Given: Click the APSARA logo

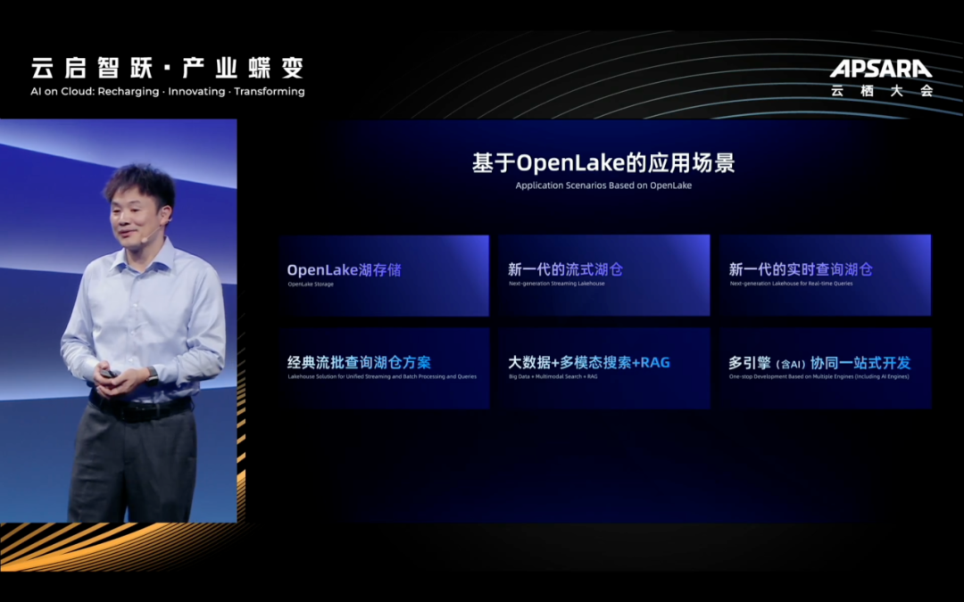Looking at the screenshot, I should click(881, 68).
